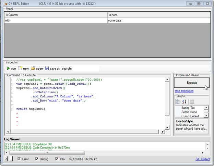Click Output property grid scroll up arrow

(206, 108)
